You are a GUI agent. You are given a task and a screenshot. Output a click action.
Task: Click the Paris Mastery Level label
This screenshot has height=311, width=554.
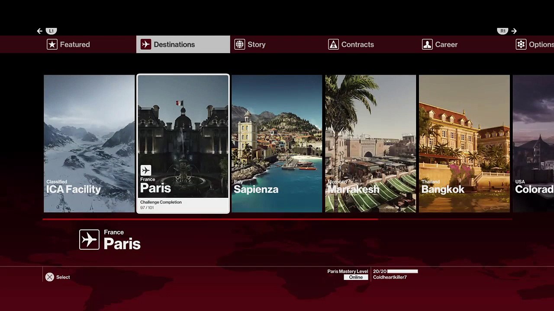coord(348,271)
